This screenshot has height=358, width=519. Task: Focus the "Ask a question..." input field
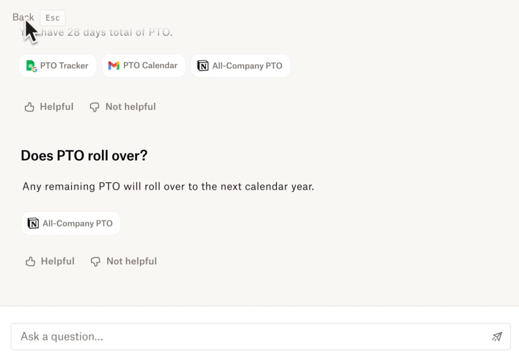261,337
